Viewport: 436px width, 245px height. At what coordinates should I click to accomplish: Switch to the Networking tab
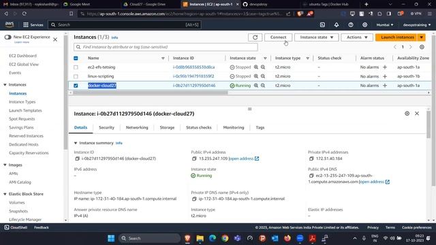[x=137, y=127]
